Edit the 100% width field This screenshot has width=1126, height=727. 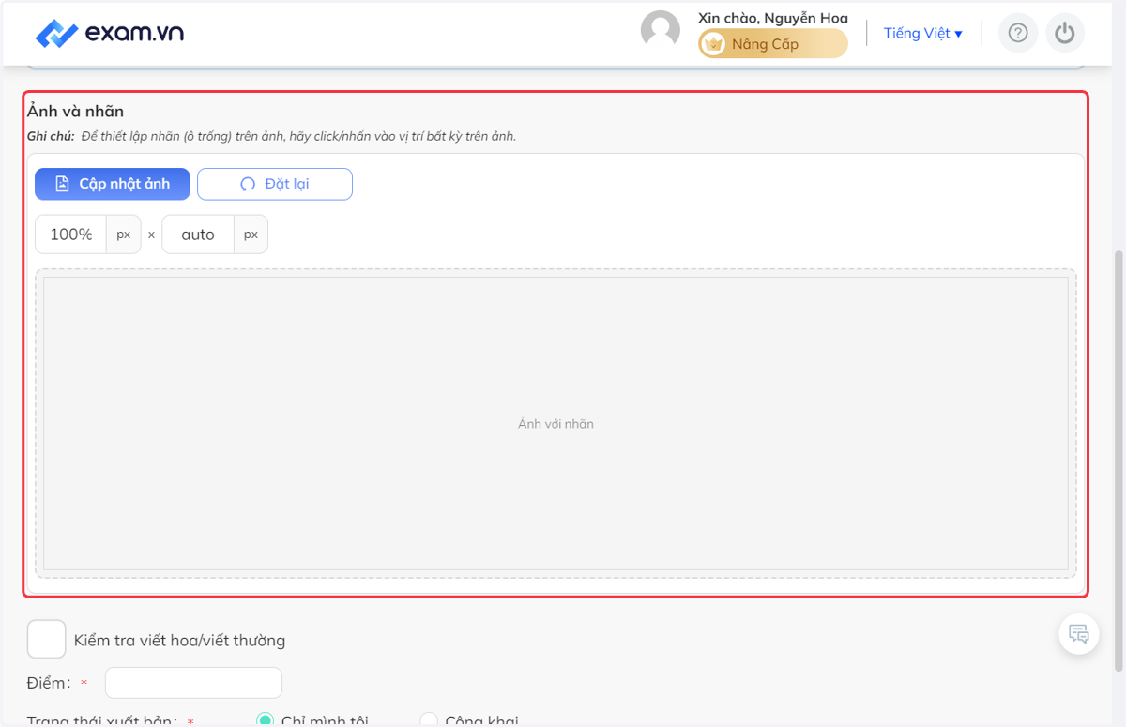71,235
